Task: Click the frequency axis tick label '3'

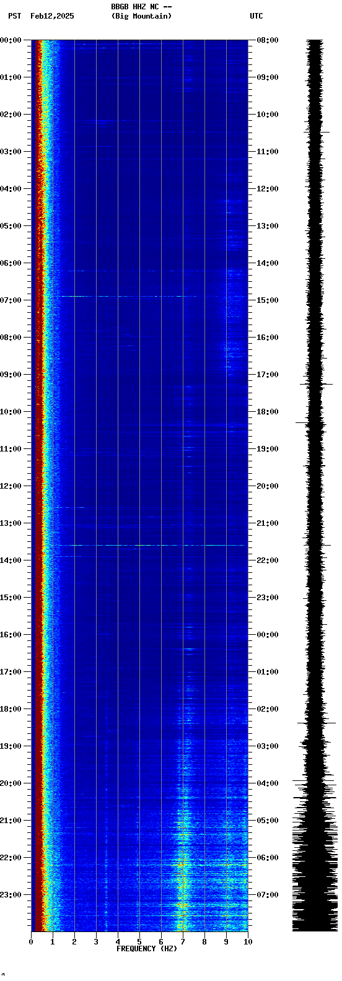Action: tap(96, 942)
